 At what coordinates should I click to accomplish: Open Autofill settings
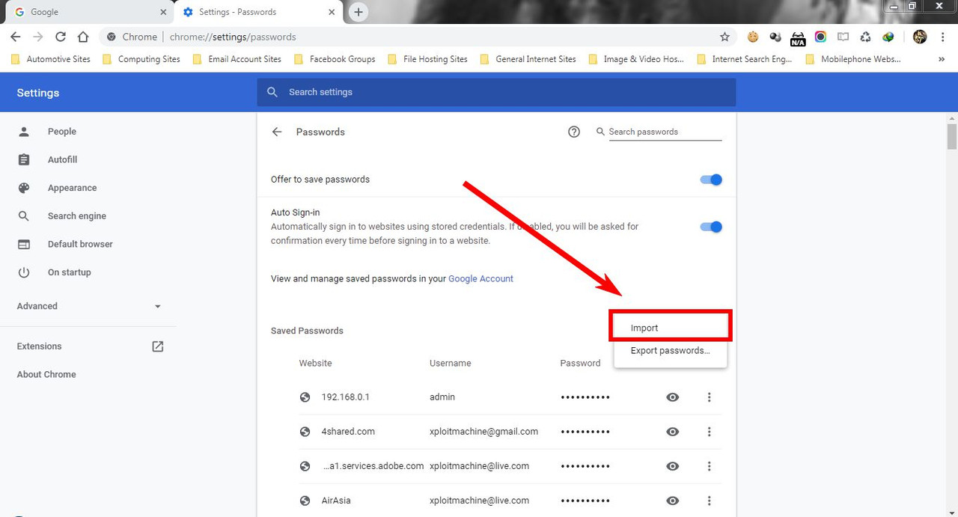(62, 160)
